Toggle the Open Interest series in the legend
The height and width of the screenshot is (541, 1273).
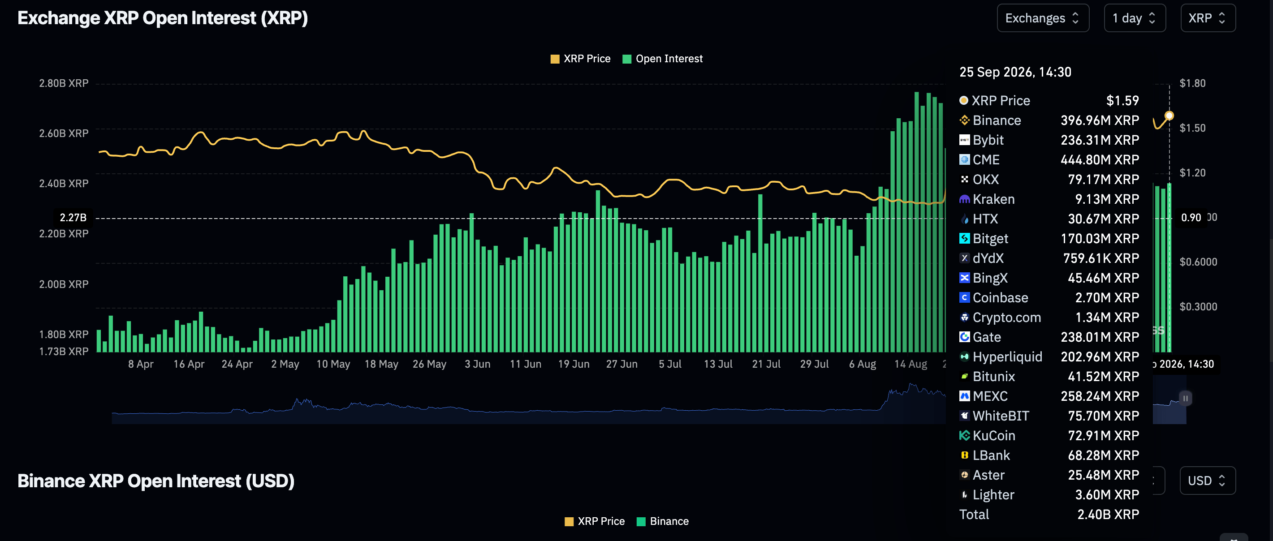point(662,59)
